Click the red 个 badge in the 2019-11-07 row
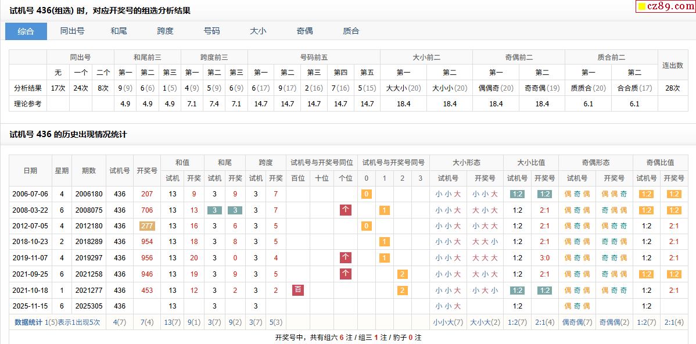Viewport: 696px width, 344px height. tap(346, 257)
